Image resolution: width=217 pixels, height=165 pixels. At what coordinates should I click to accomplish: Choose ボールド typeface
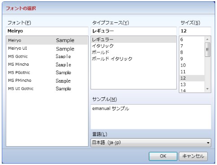click(x=133, y=52)
